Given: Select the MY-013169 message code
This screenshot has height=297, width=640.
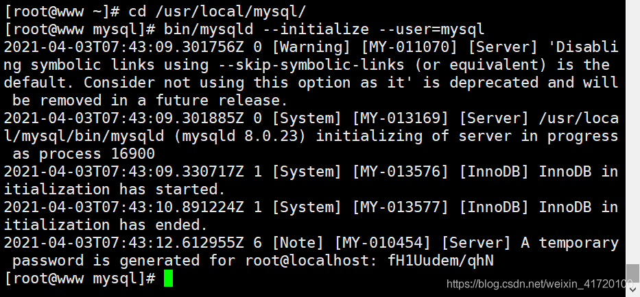Looking at the screenshot, I should [400, 118].
